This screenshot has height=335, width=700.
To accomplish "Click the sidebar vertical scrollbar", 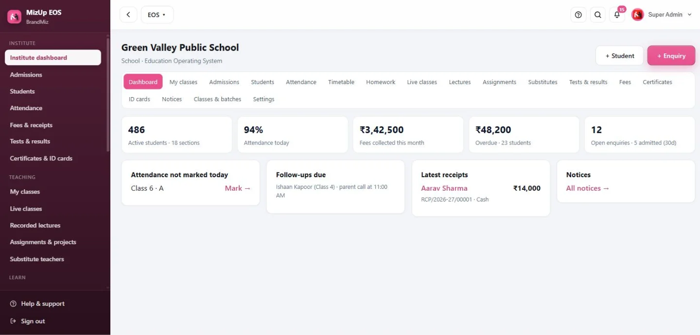I will [108, 95].
